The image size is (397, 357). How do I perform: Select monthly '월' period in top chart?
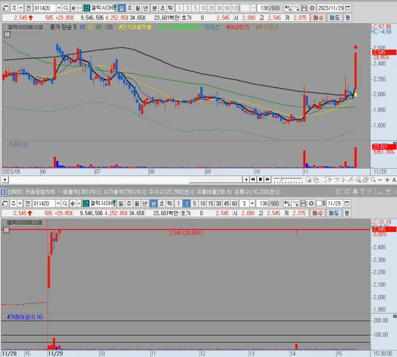(138, 8)
